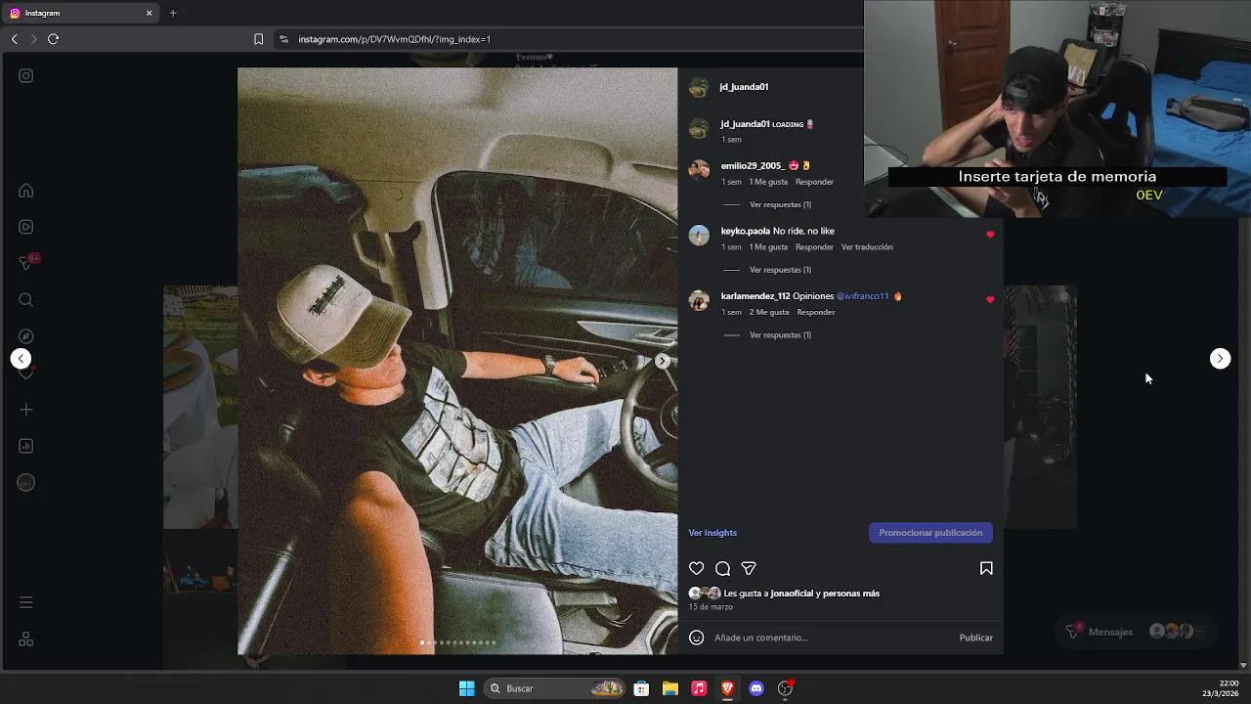Go to the next post with the right arrow

click(x=1220, y=359)
